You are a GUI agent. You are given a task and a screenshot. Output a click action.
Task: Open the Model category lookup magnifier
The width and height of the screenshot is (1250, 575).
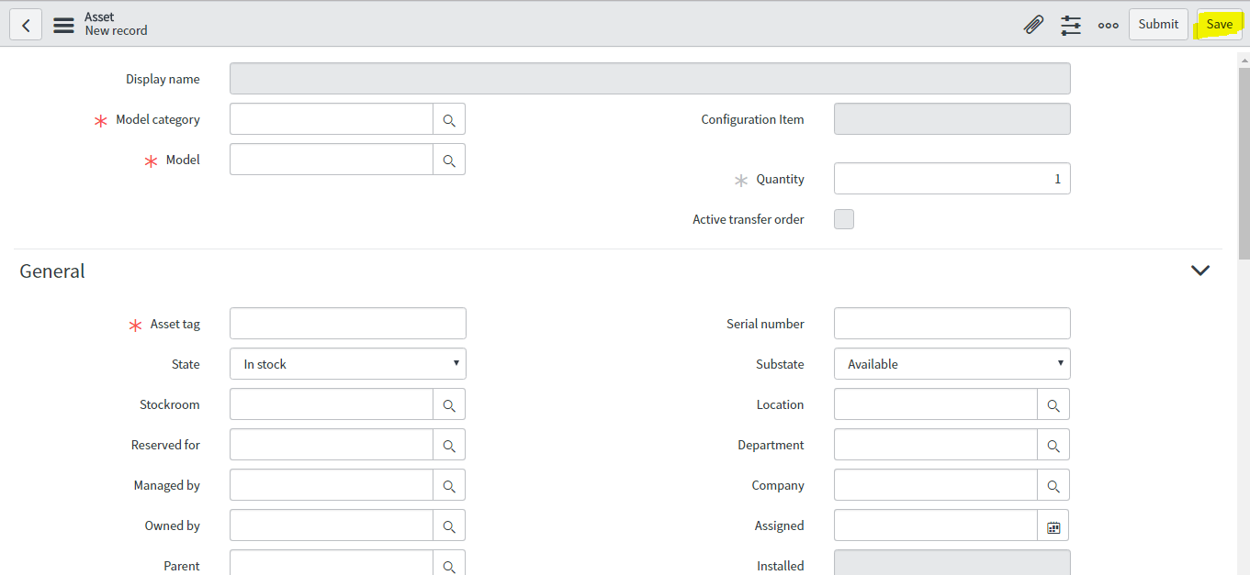click(x=449, y=118)
